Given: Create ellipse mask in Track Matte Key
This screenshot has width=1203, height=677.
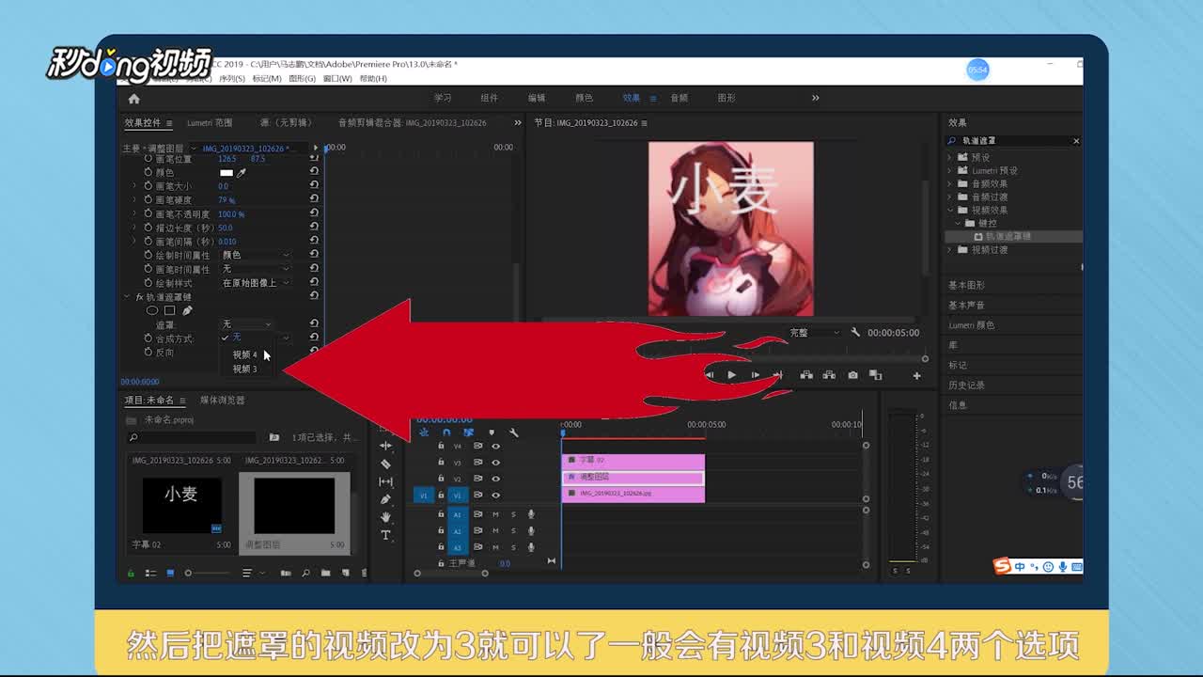Looking at the screenshot, I should pos(152,310).
